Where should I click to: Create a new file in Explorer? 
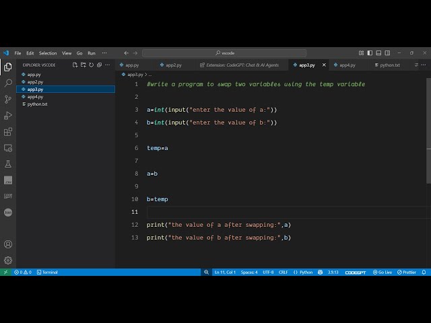click(75, 65)
